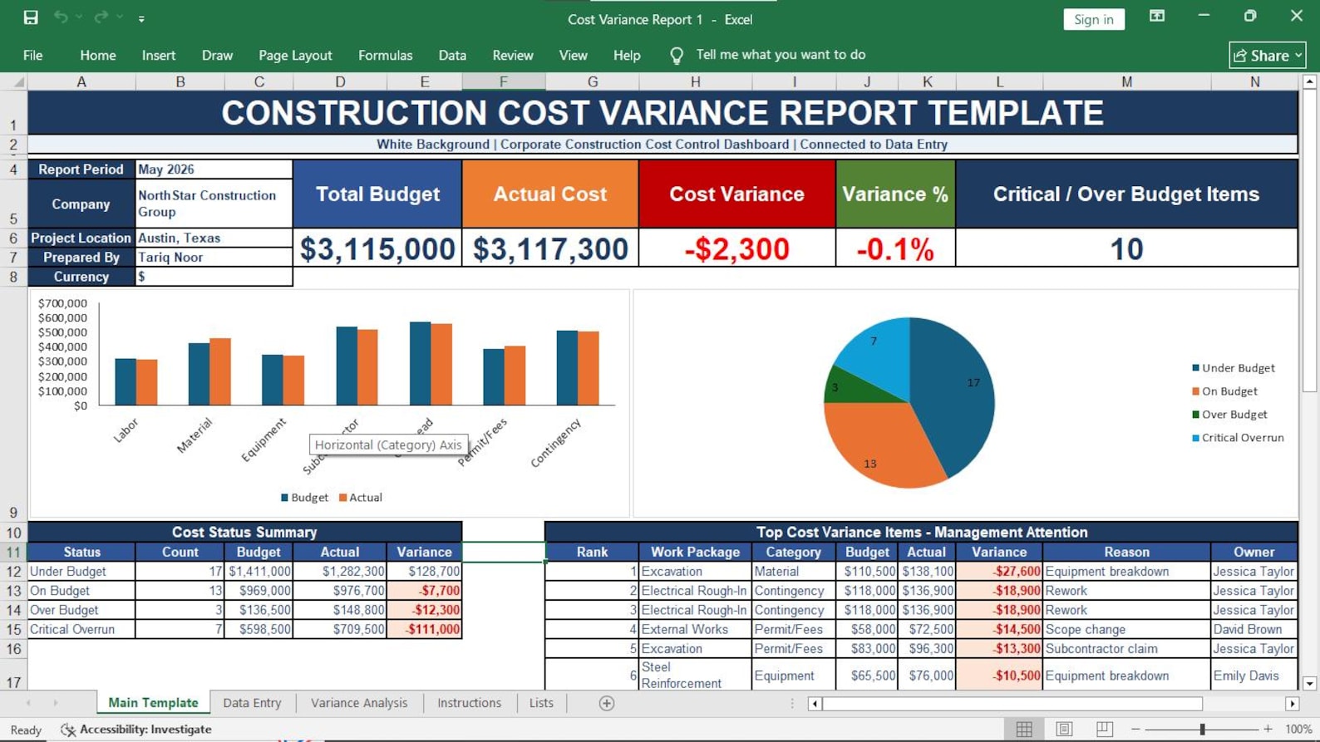Viewport: 1320px width, 742px height.
Task: Select the Prepared By value Tariq Noor
Action: pos(214,258)
